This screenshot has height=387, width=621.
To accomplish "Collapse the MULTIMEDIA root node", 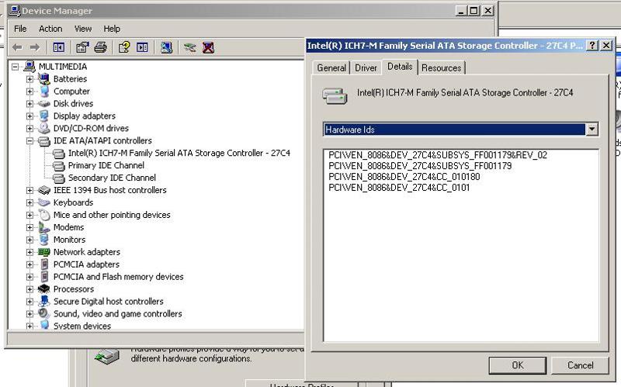I will [x=15, y=67].
